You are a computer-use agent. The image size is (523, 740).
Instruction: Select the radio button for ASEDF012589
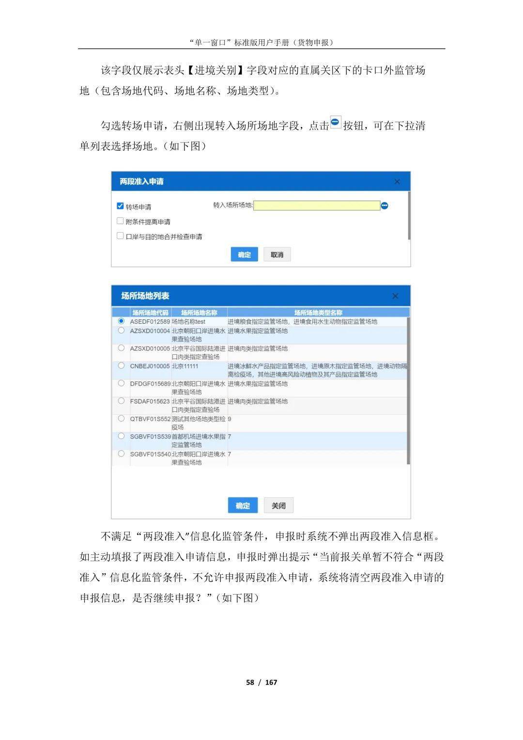click(121, 321)
